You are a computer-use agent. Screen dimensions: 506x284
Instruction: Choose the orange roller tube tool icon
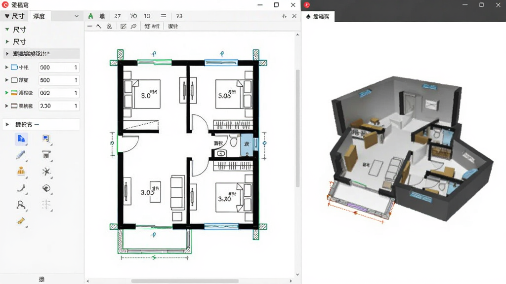click(x=21, y=221)
